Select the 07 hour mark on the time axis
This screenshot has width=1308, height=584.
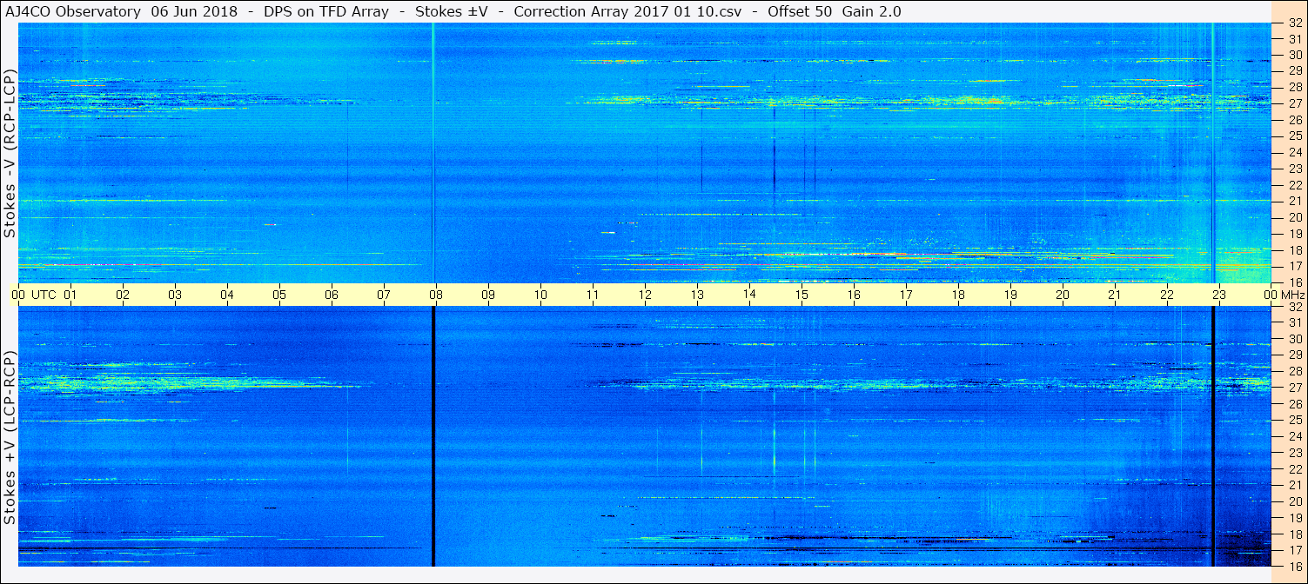click(384, 295)
